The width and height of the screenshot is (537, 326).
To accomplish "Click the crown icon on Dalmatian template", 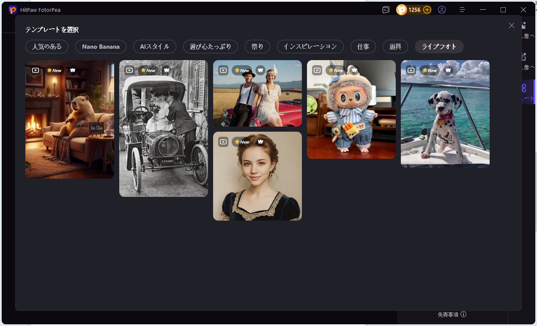I will [448, 70].
